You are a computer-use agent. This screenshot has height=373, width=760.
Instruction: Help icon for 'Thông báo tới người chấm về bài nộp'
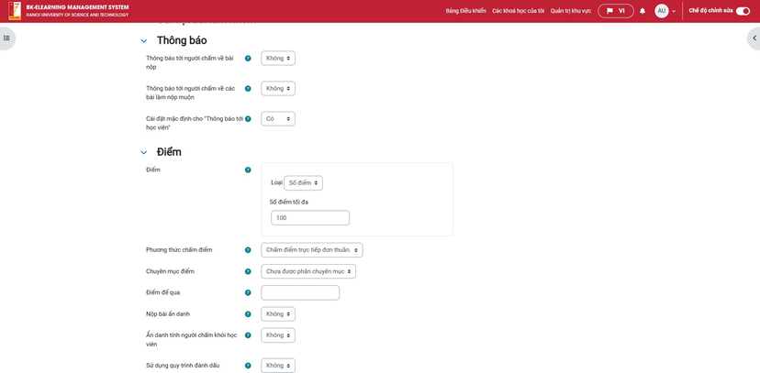[248, 58]
